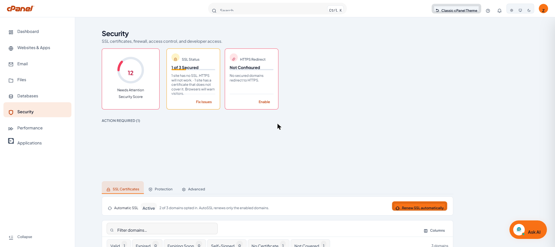This screenshot has width=555, height=247.
Task: Open the Ask AI assistant
Action: 528,230
